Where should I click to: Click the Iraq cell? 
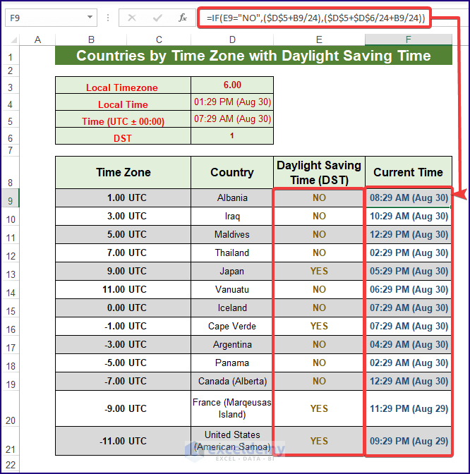(232, 217)
